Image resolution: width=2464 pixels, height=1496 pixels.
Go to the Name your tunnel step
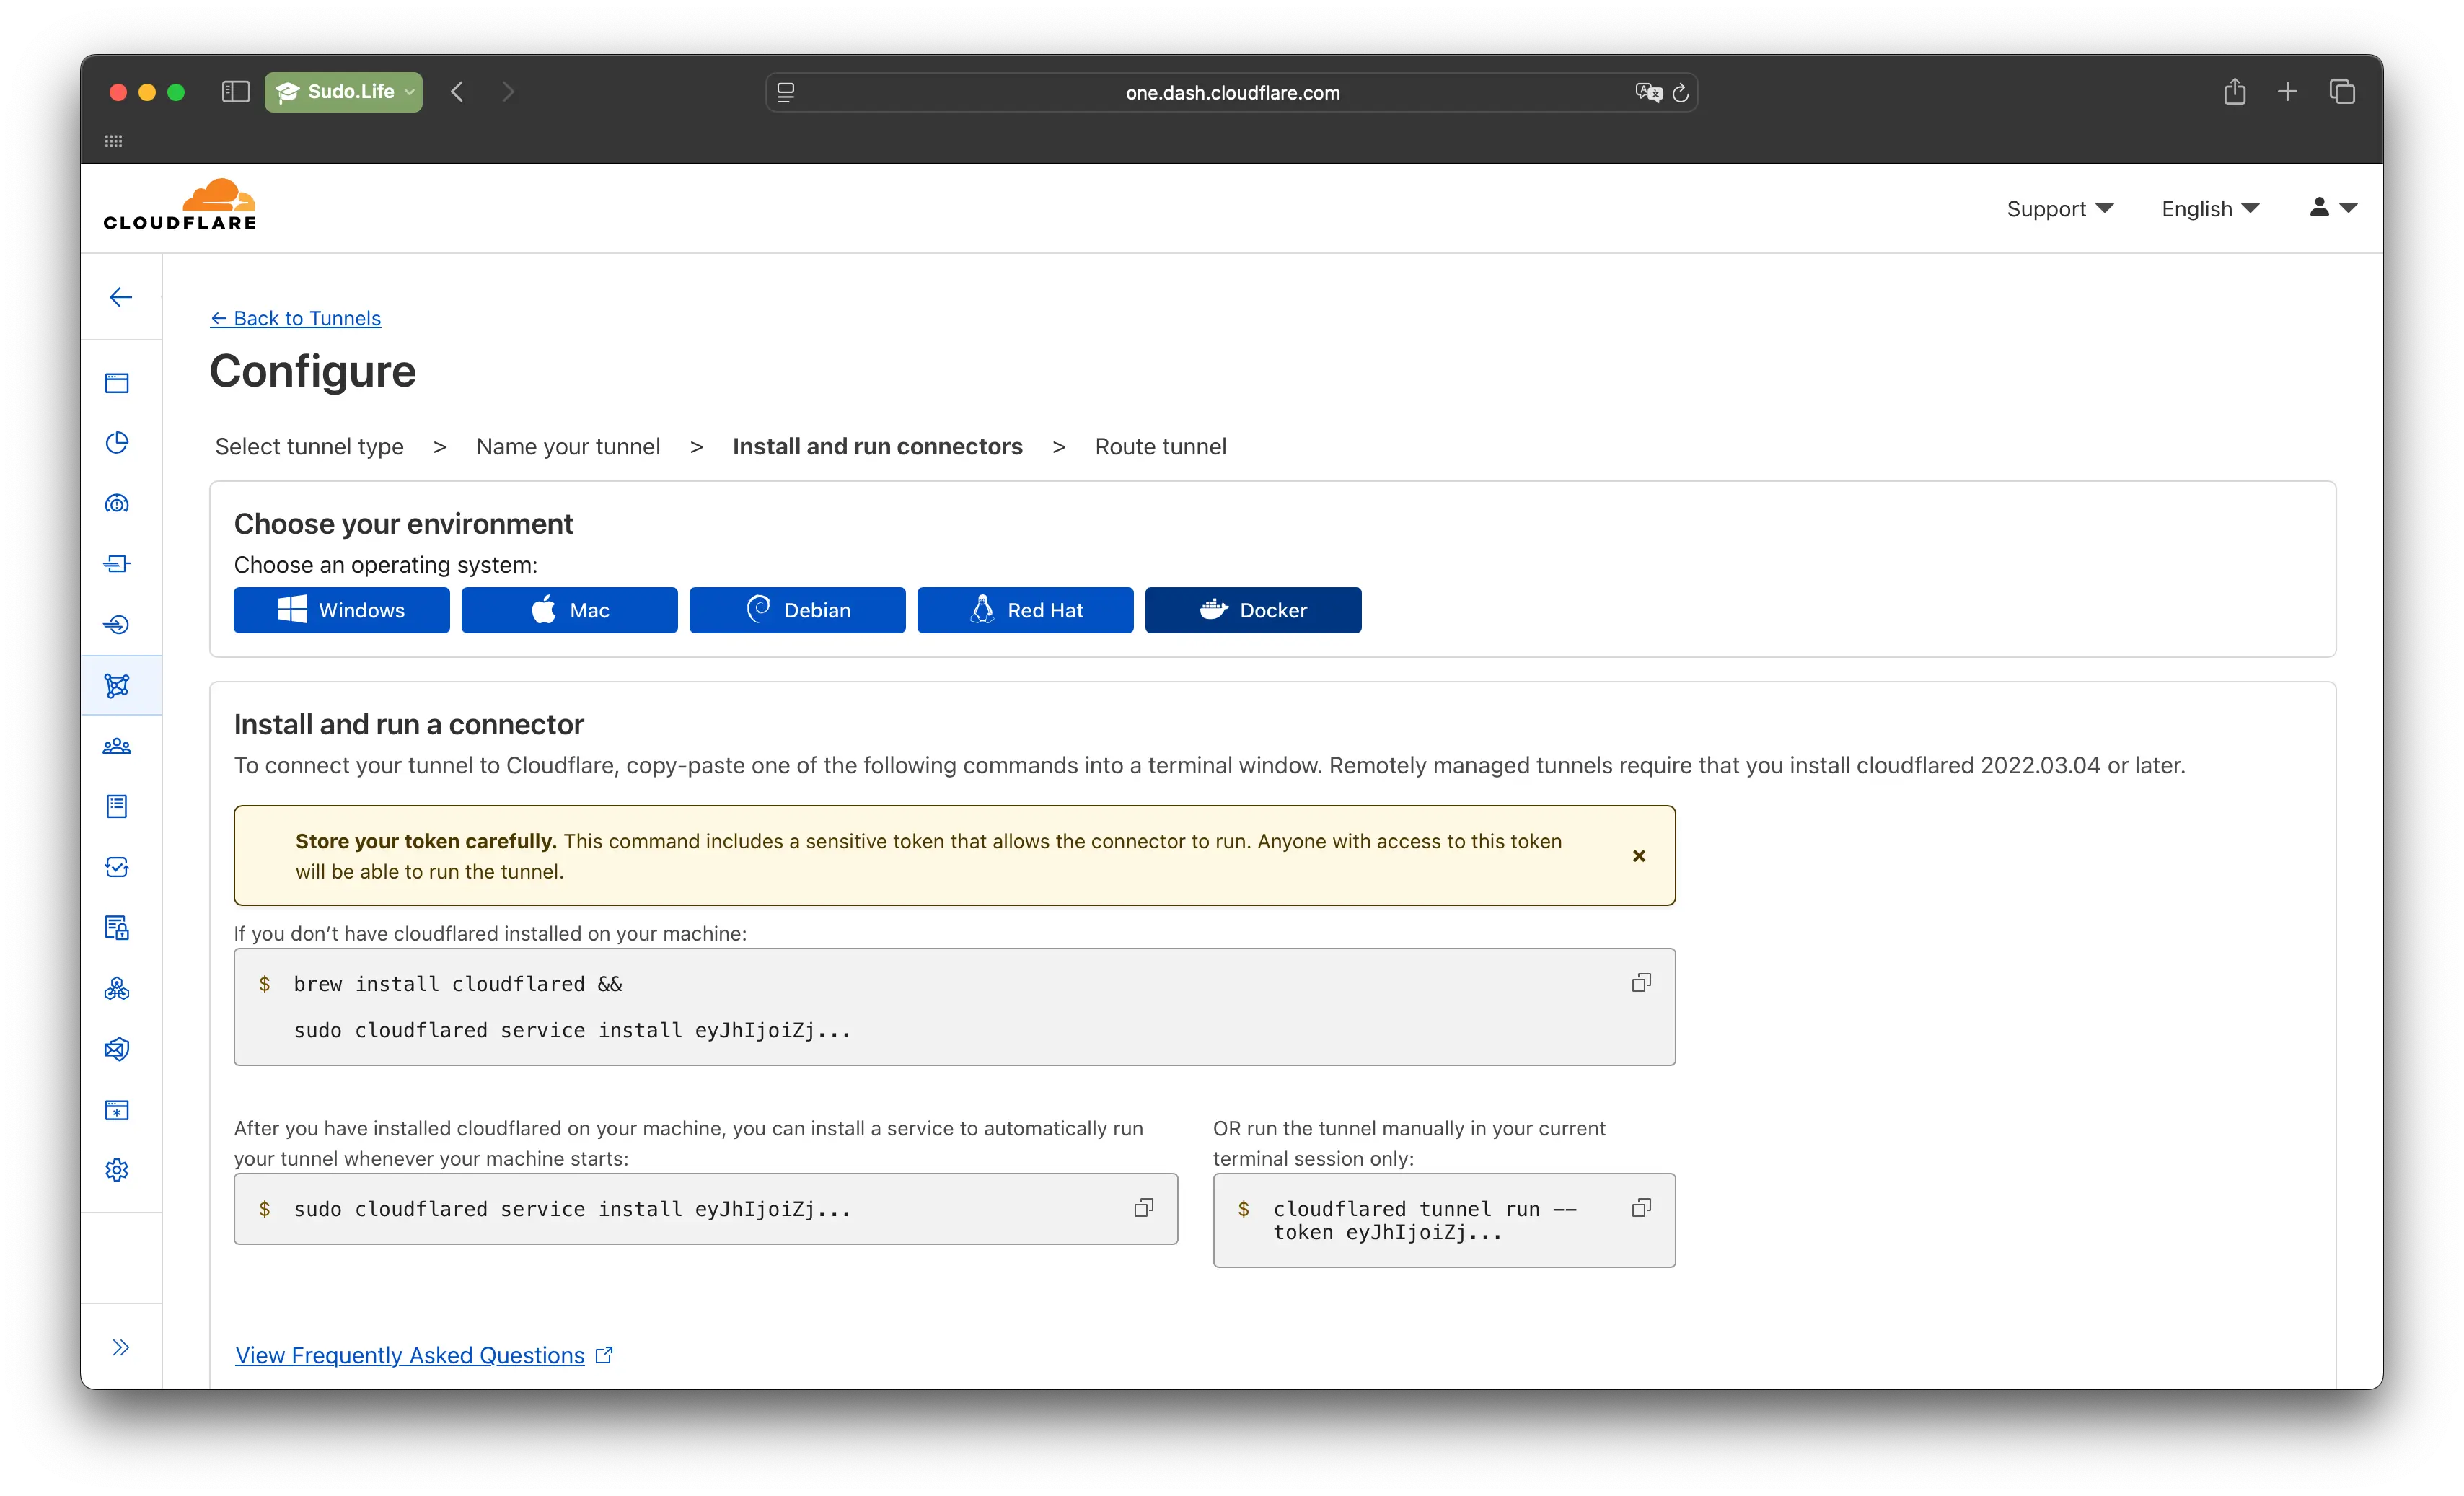click(568, 446)
